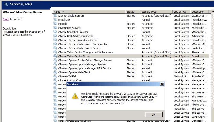Screen dimensions: 214x122
Task: Click the VMware vSphere Web Client icon
Action: [55, 72]
